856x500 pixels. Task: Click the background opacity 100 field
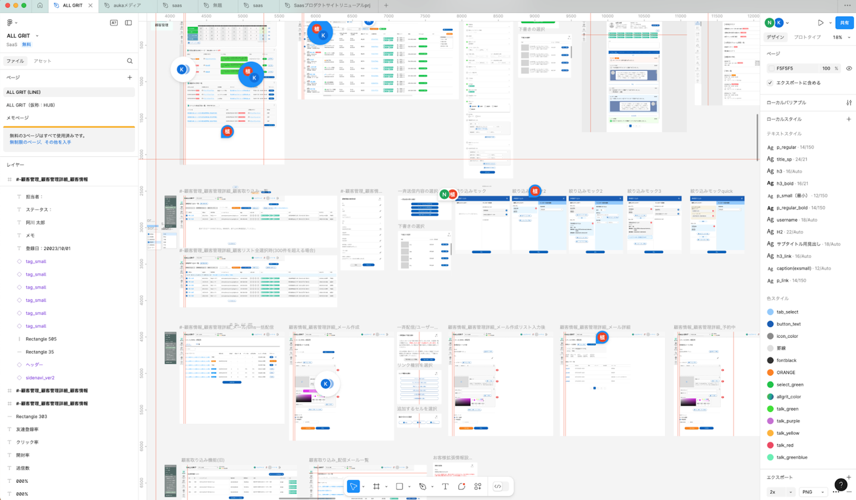coord(826,68)
